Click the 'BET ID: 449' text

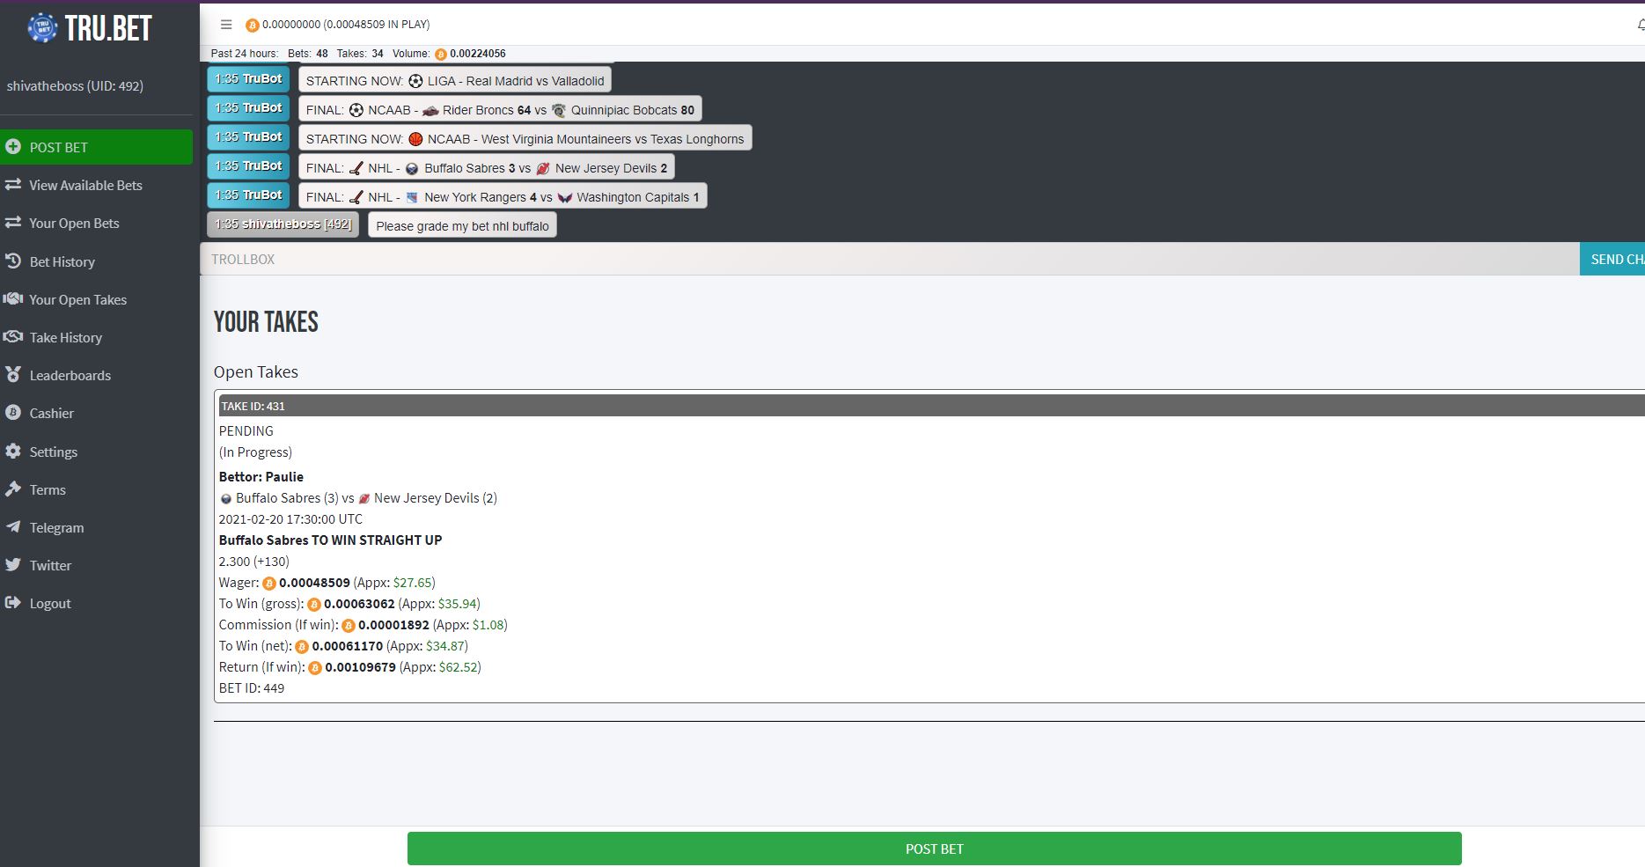[x=252, y=688]
